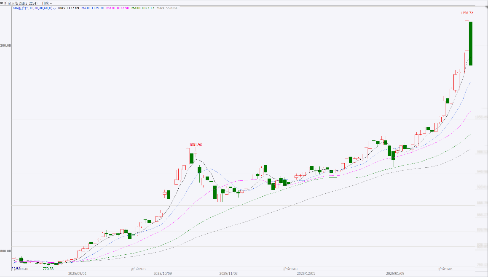Viewport: 488px width, 277px height.
Task: Select the 2025/10/09 date on time axis
Action: (x=162, y=273)
